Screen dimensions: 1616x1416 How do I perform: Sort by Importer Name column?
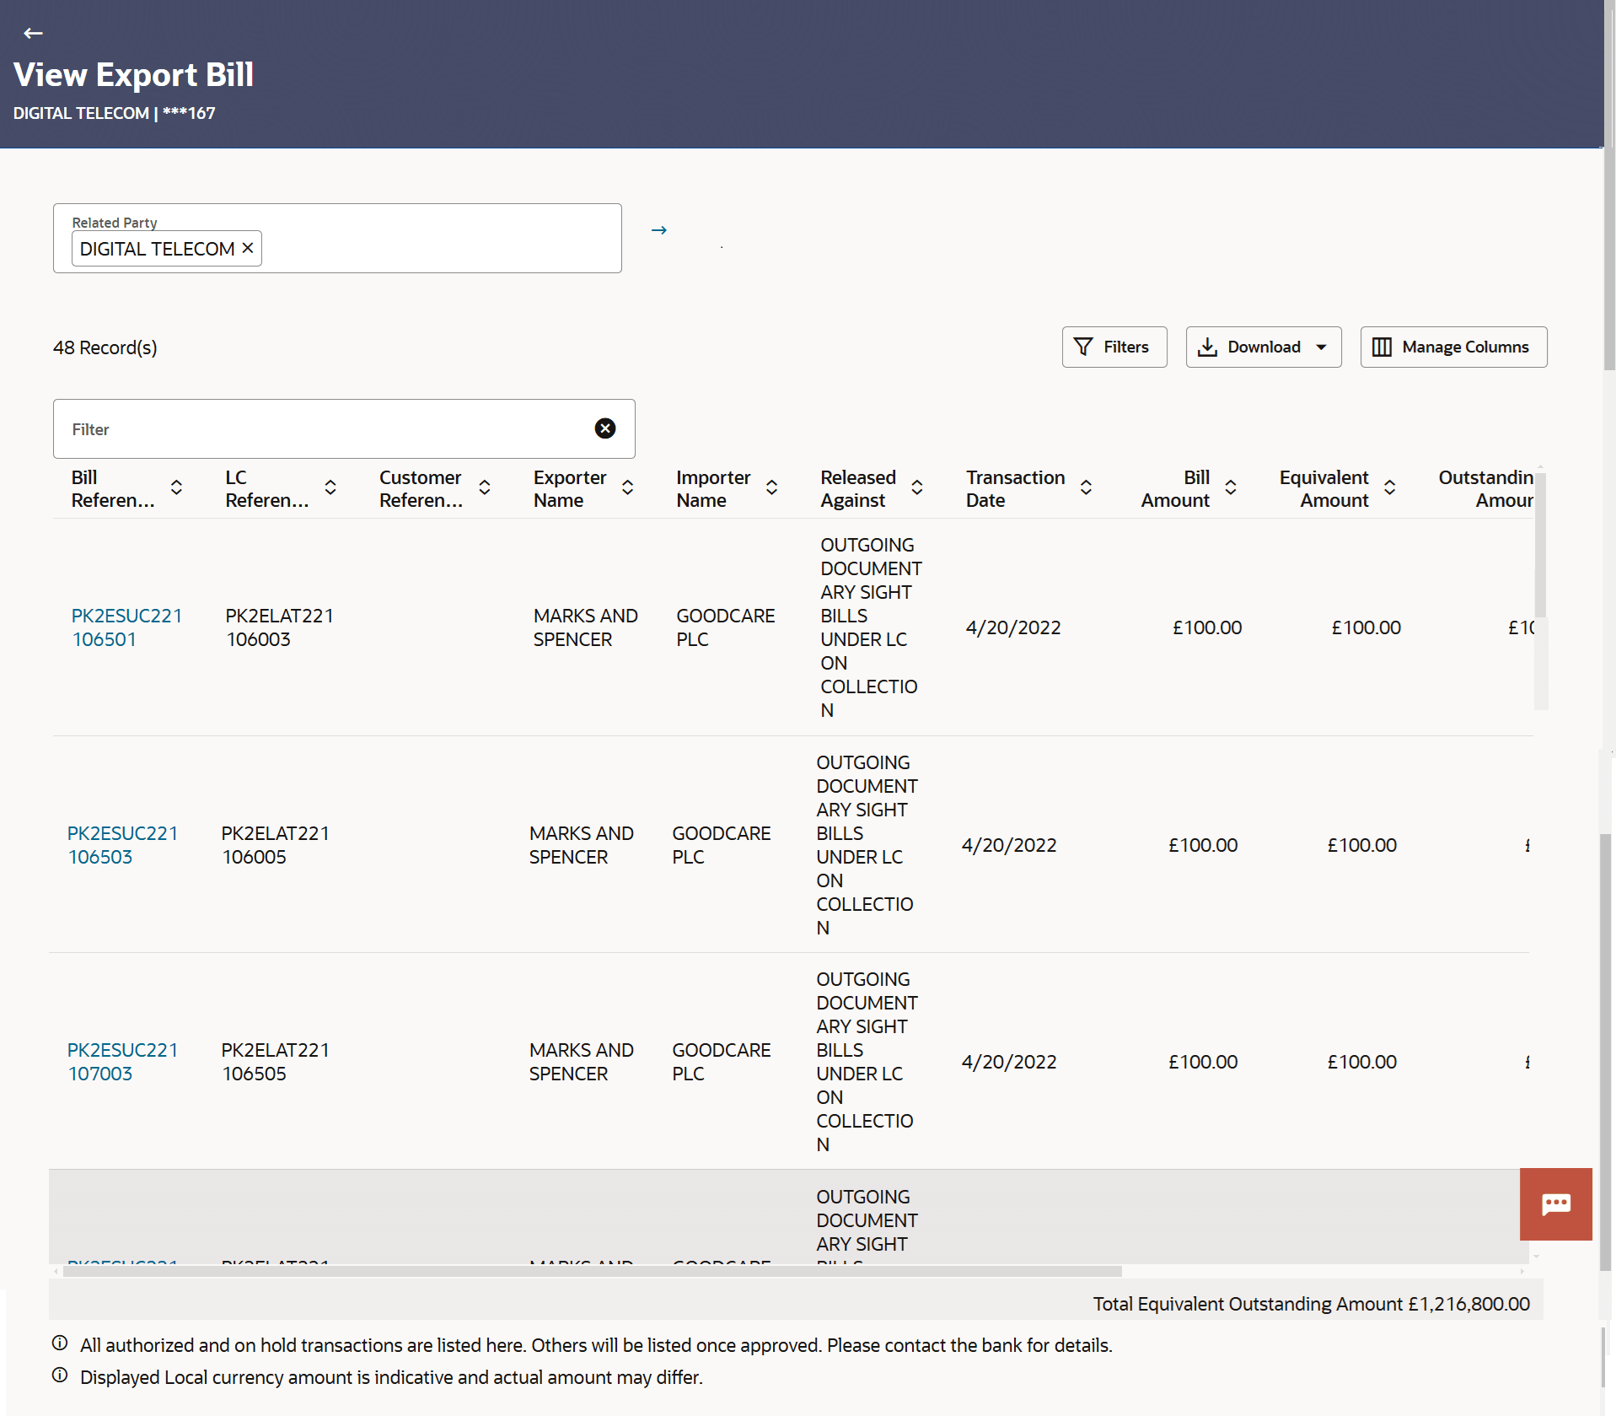(x=771, y=487)
